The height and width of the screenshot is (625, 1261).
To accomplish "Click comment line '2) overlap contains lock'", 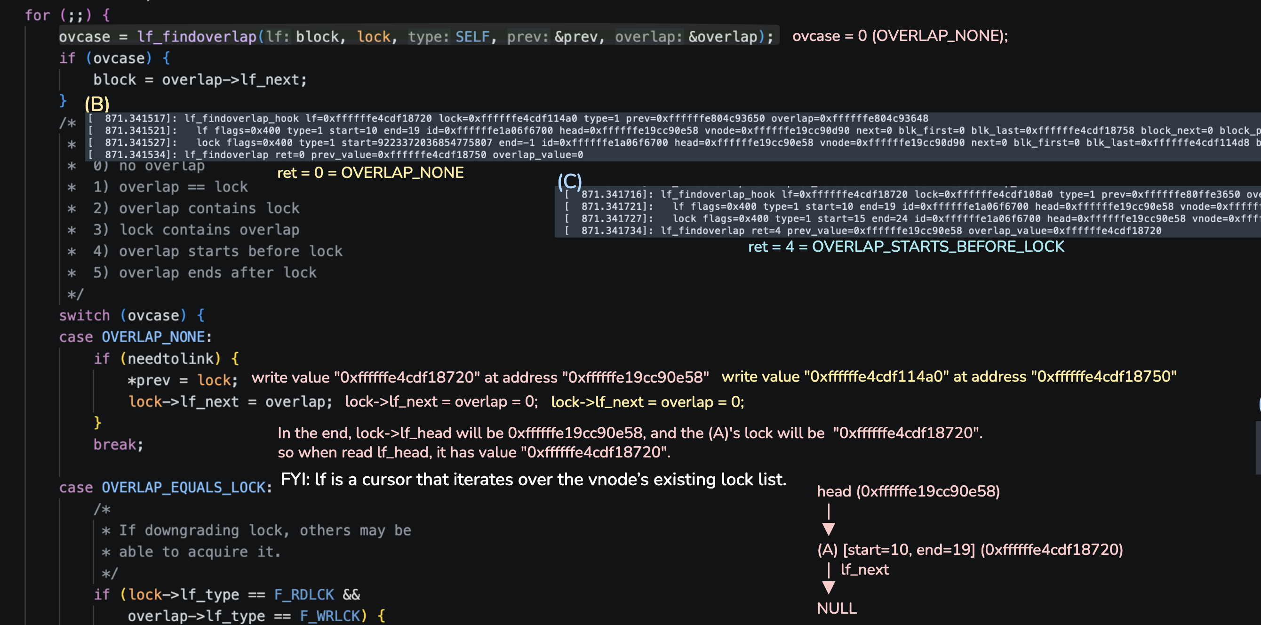I will click(196, 208).
